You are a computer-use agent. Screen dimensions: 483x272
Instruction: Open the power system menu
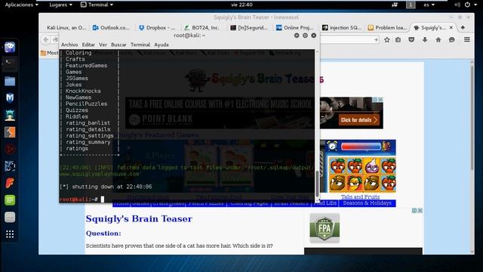pos(470,5)
